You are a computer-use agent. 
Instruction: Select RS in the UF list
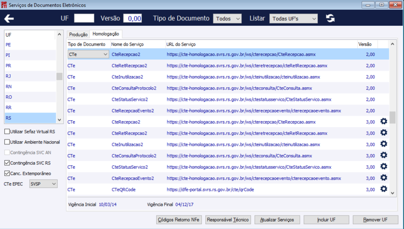pyautogui.click(x=30, y=118)
